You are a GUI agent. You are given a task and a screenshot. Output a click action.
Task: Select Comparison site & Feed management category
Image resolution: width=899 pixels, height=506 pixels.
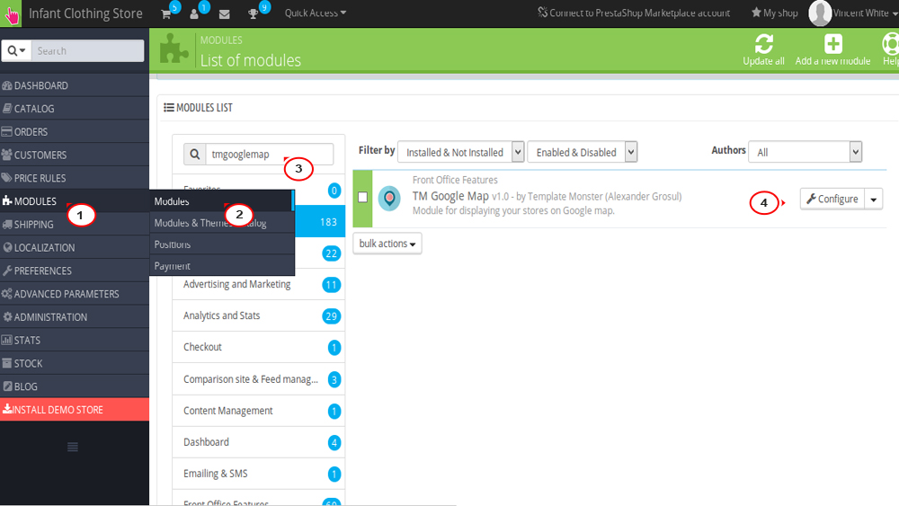click(259, 379)
